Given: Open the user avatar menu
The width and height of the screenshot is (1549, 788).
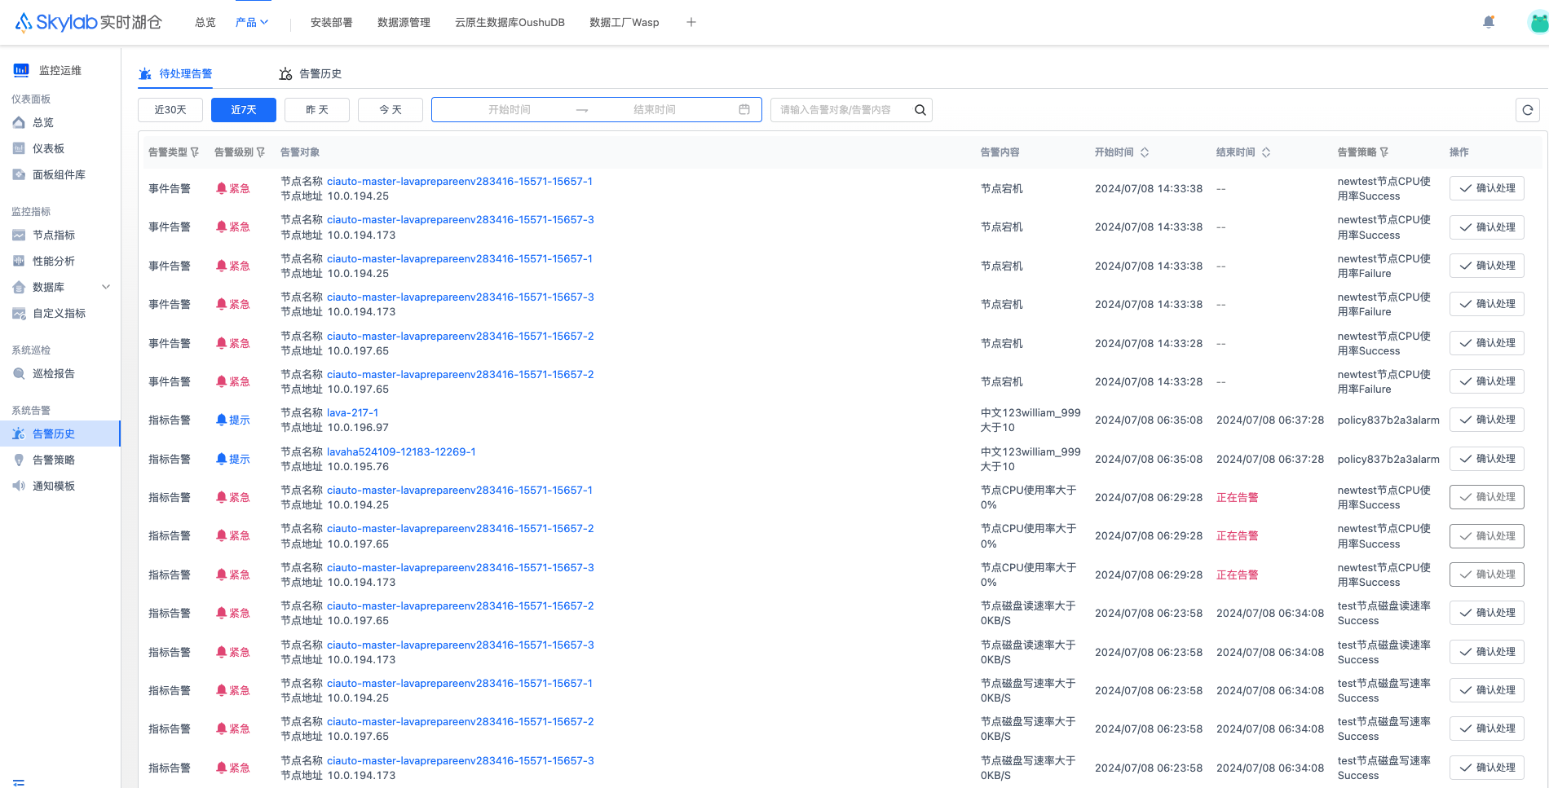Looking at the screenshot, I should (x=1538, y=22).
